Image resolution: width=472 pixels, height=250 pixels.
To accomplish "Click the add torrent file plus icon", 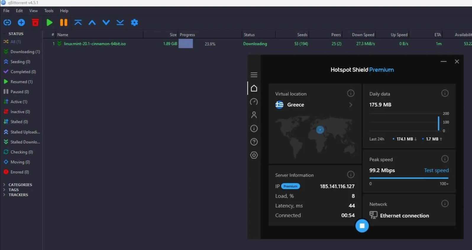I will click(x=21, y=22).
